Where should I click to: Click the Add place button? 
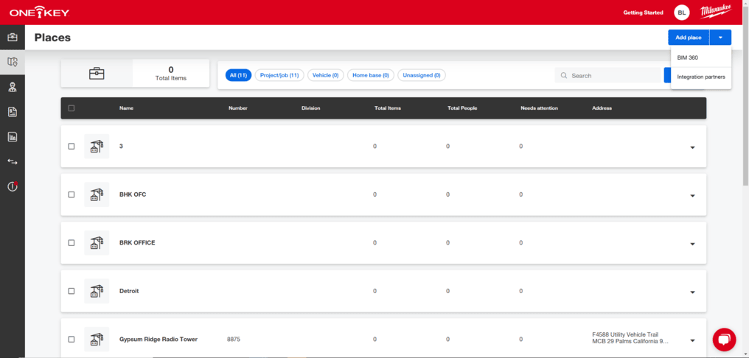688,38
